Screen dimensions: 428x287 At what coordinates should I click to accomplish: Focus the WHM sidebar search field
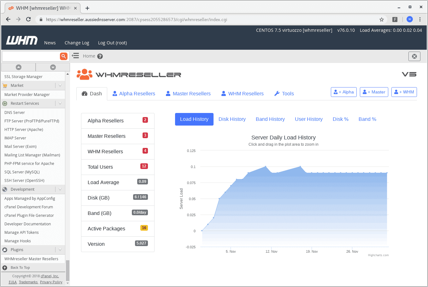(31, 56)
